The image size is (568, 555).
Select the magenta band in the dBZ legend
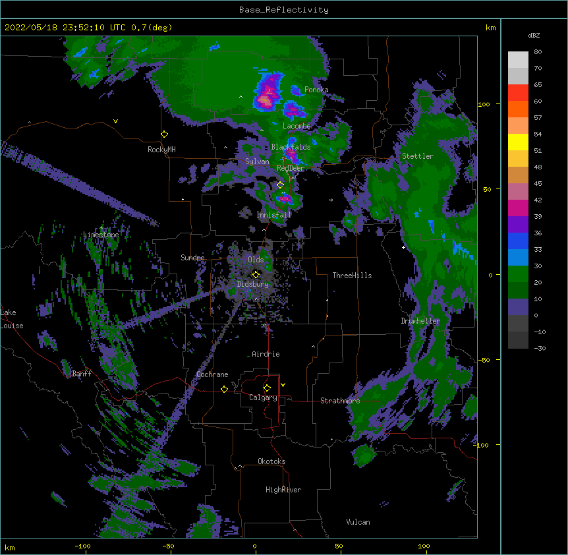coord(518,208)
